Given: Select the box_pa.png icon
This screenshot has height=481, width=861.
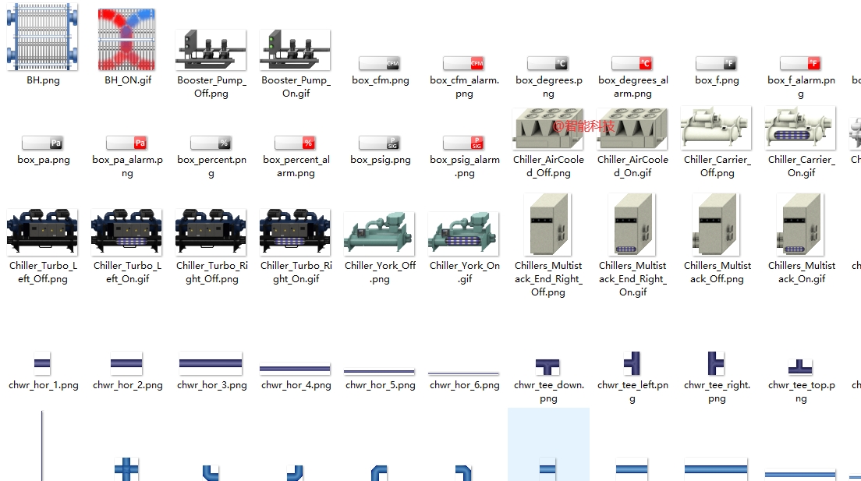Looking at the screenshot, I should click(42, 143).
